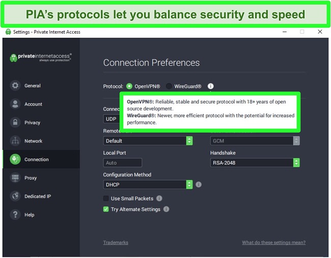Open the Handshake RSA-2048 dropdown

pyautogui.click(x=255, y=163)
